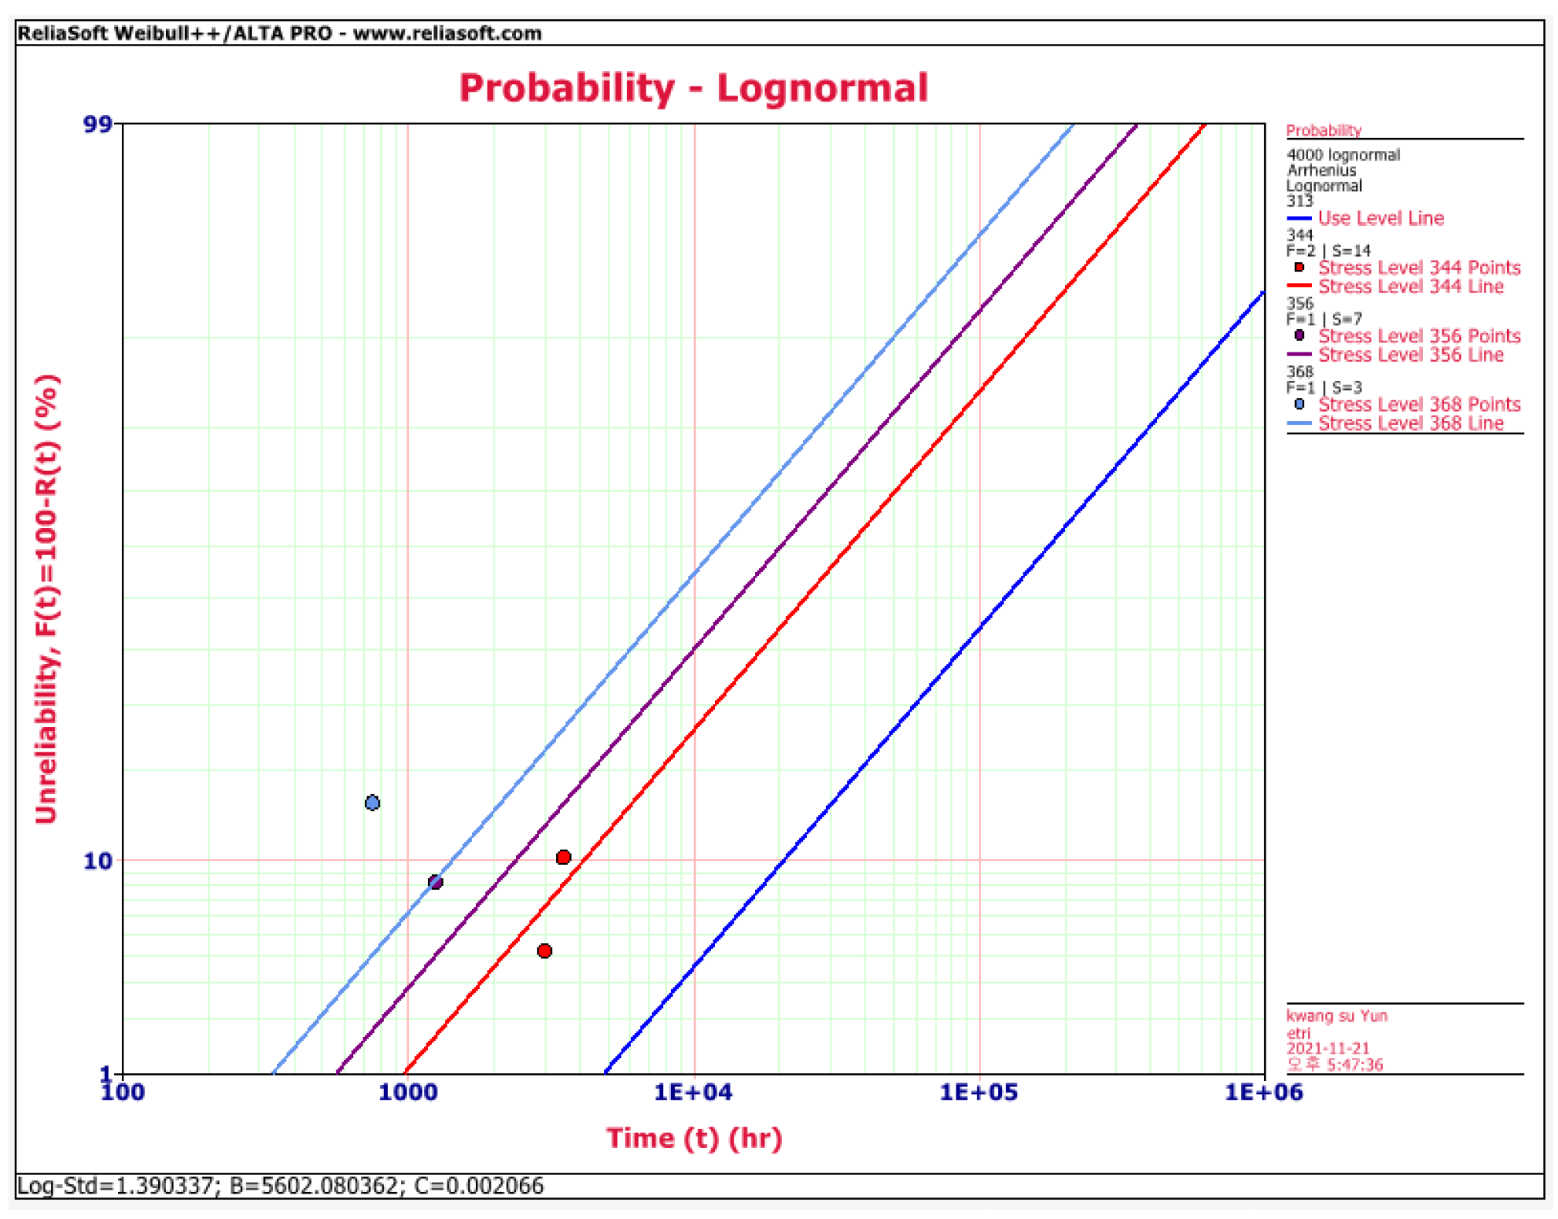Click the Stress Level 368 Line legend label

tap(1410, 423)
